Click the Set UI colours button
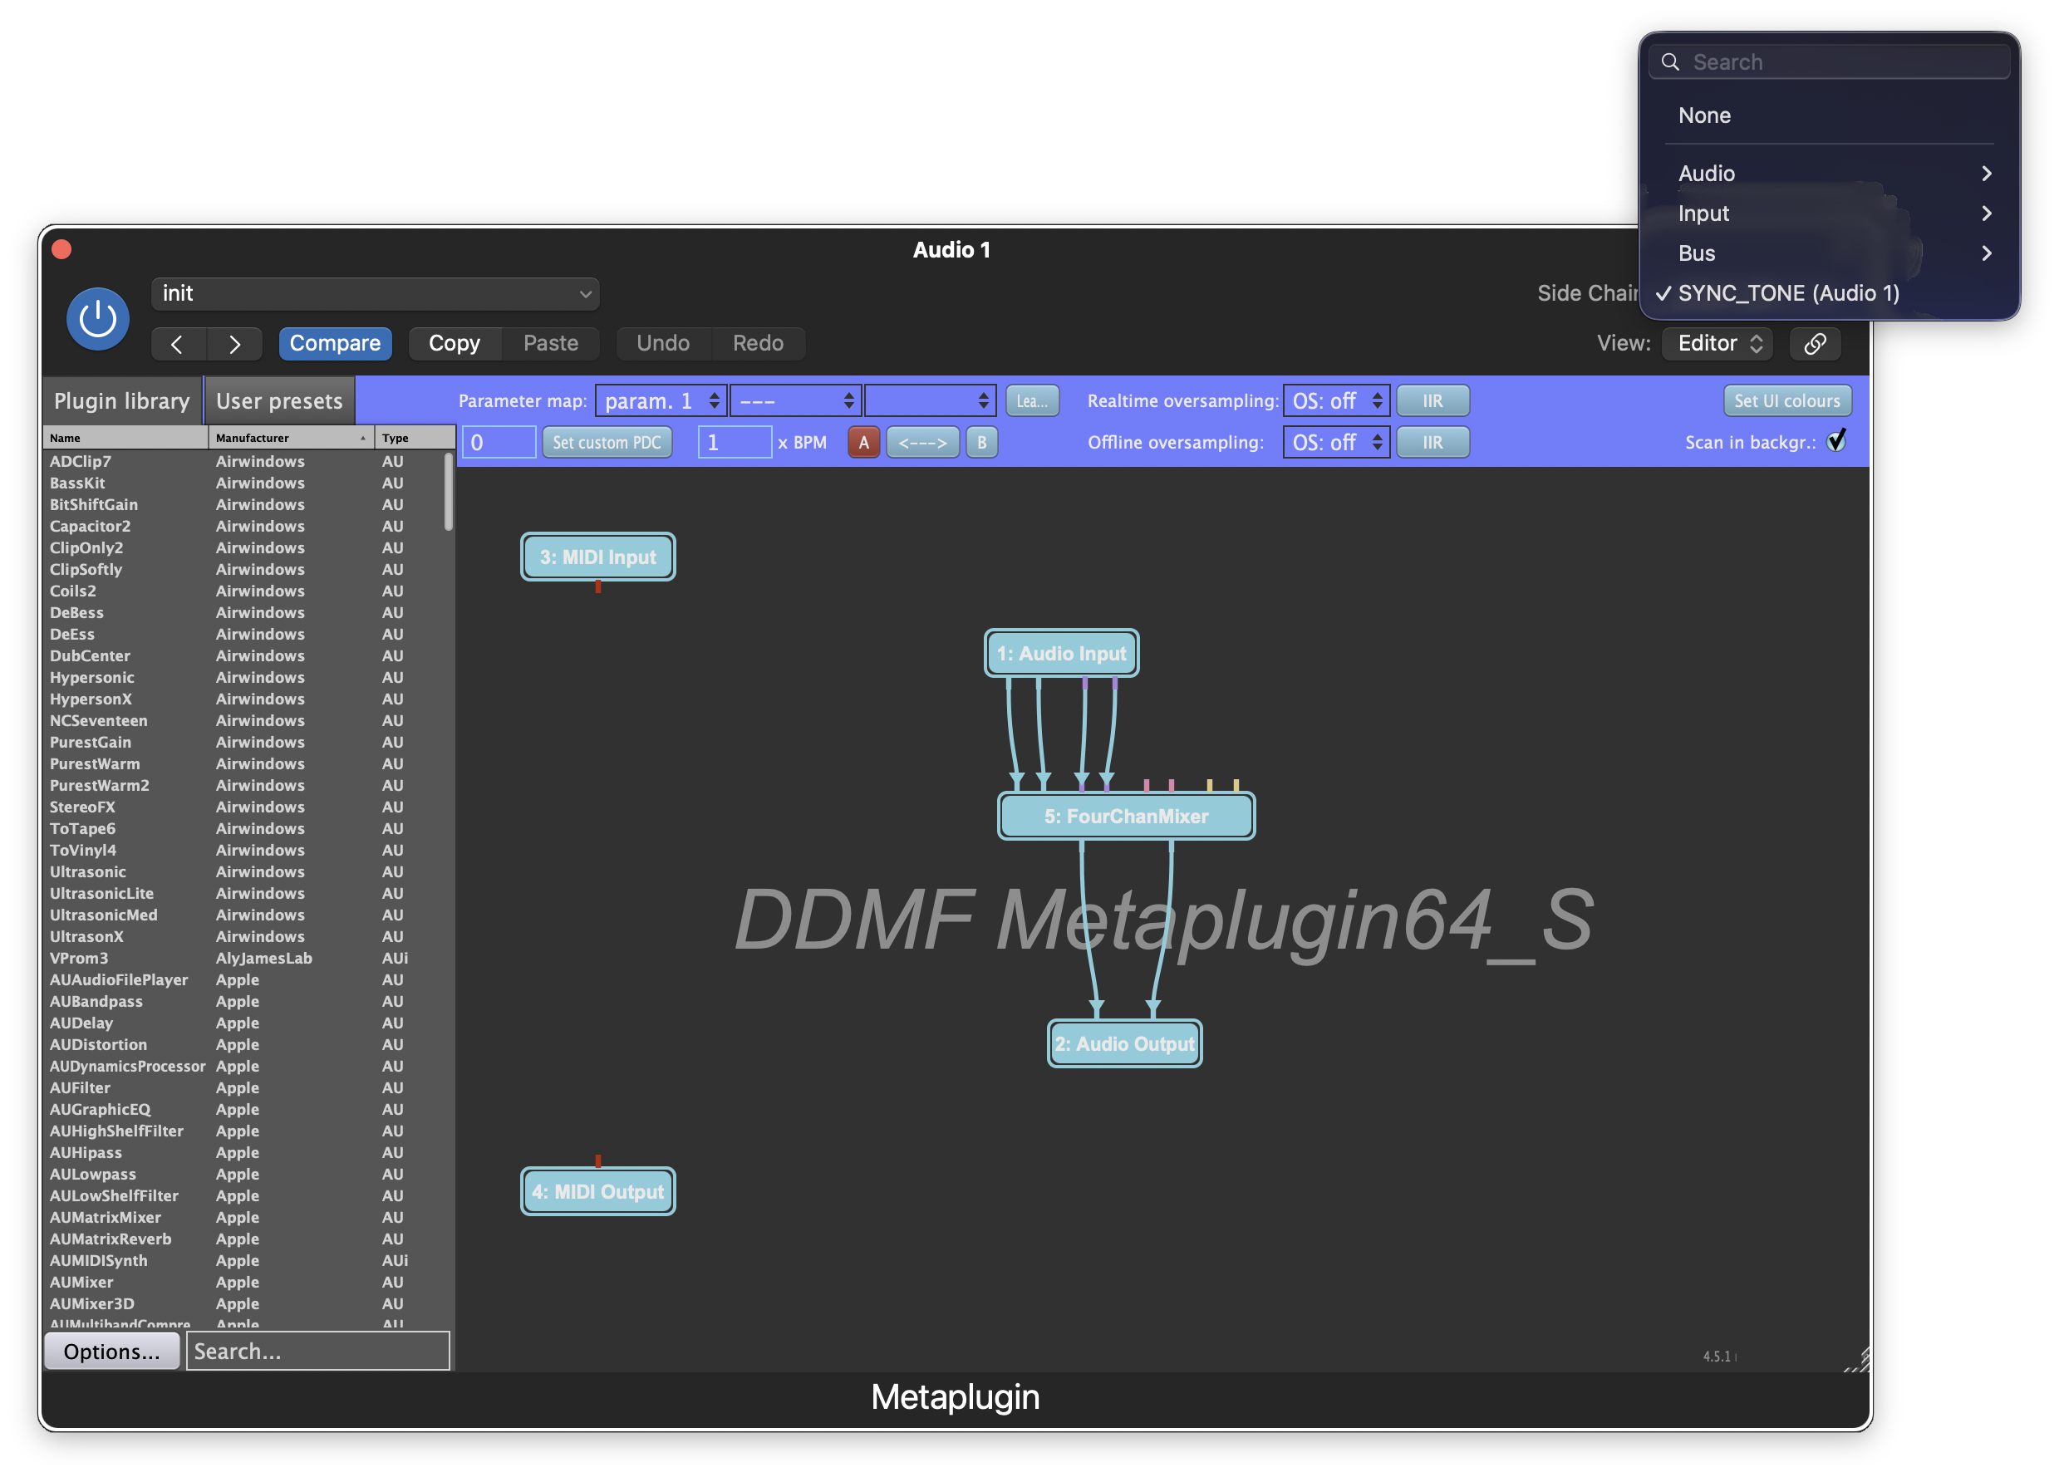This screenshot has width=2059, height=1477. point(1786,400)
